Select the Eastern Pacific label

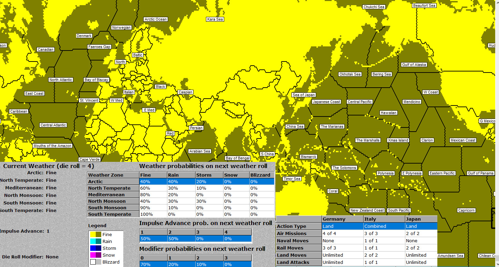[442, 173]
